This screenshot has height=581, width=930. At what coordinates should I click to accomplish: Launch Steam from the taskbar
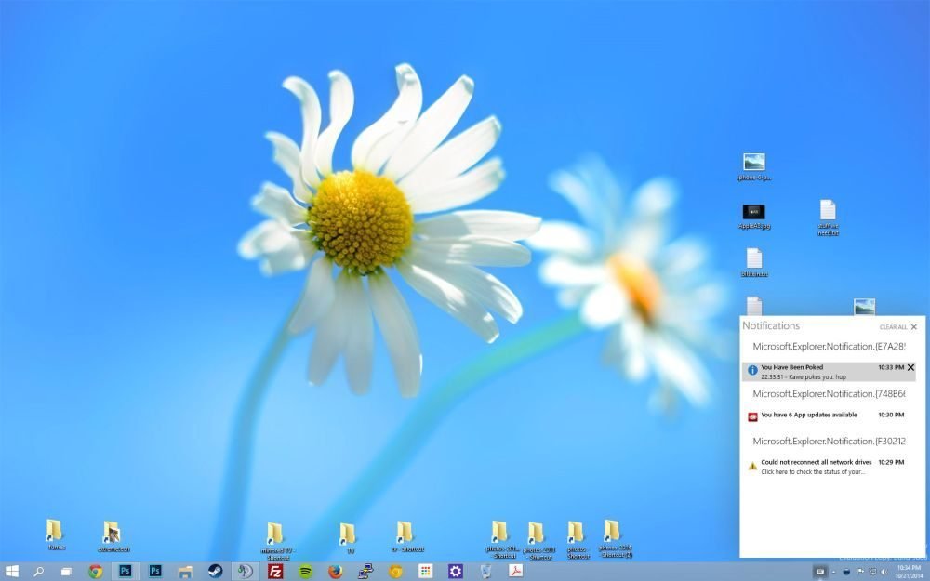pos(216,572)
